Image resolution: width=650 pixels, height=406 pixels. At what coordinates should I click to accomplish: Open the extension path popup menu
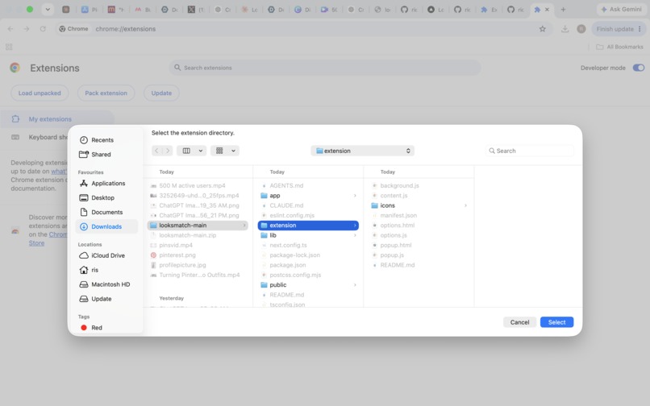coord(362,151)
